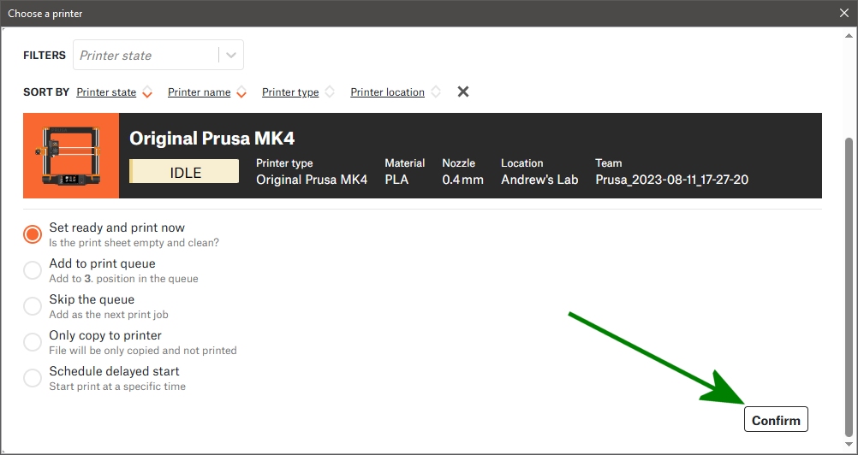Expand the filter dropdown chevron arrow
The height and width of the screenshot is (455, 858).
[231, 56]
